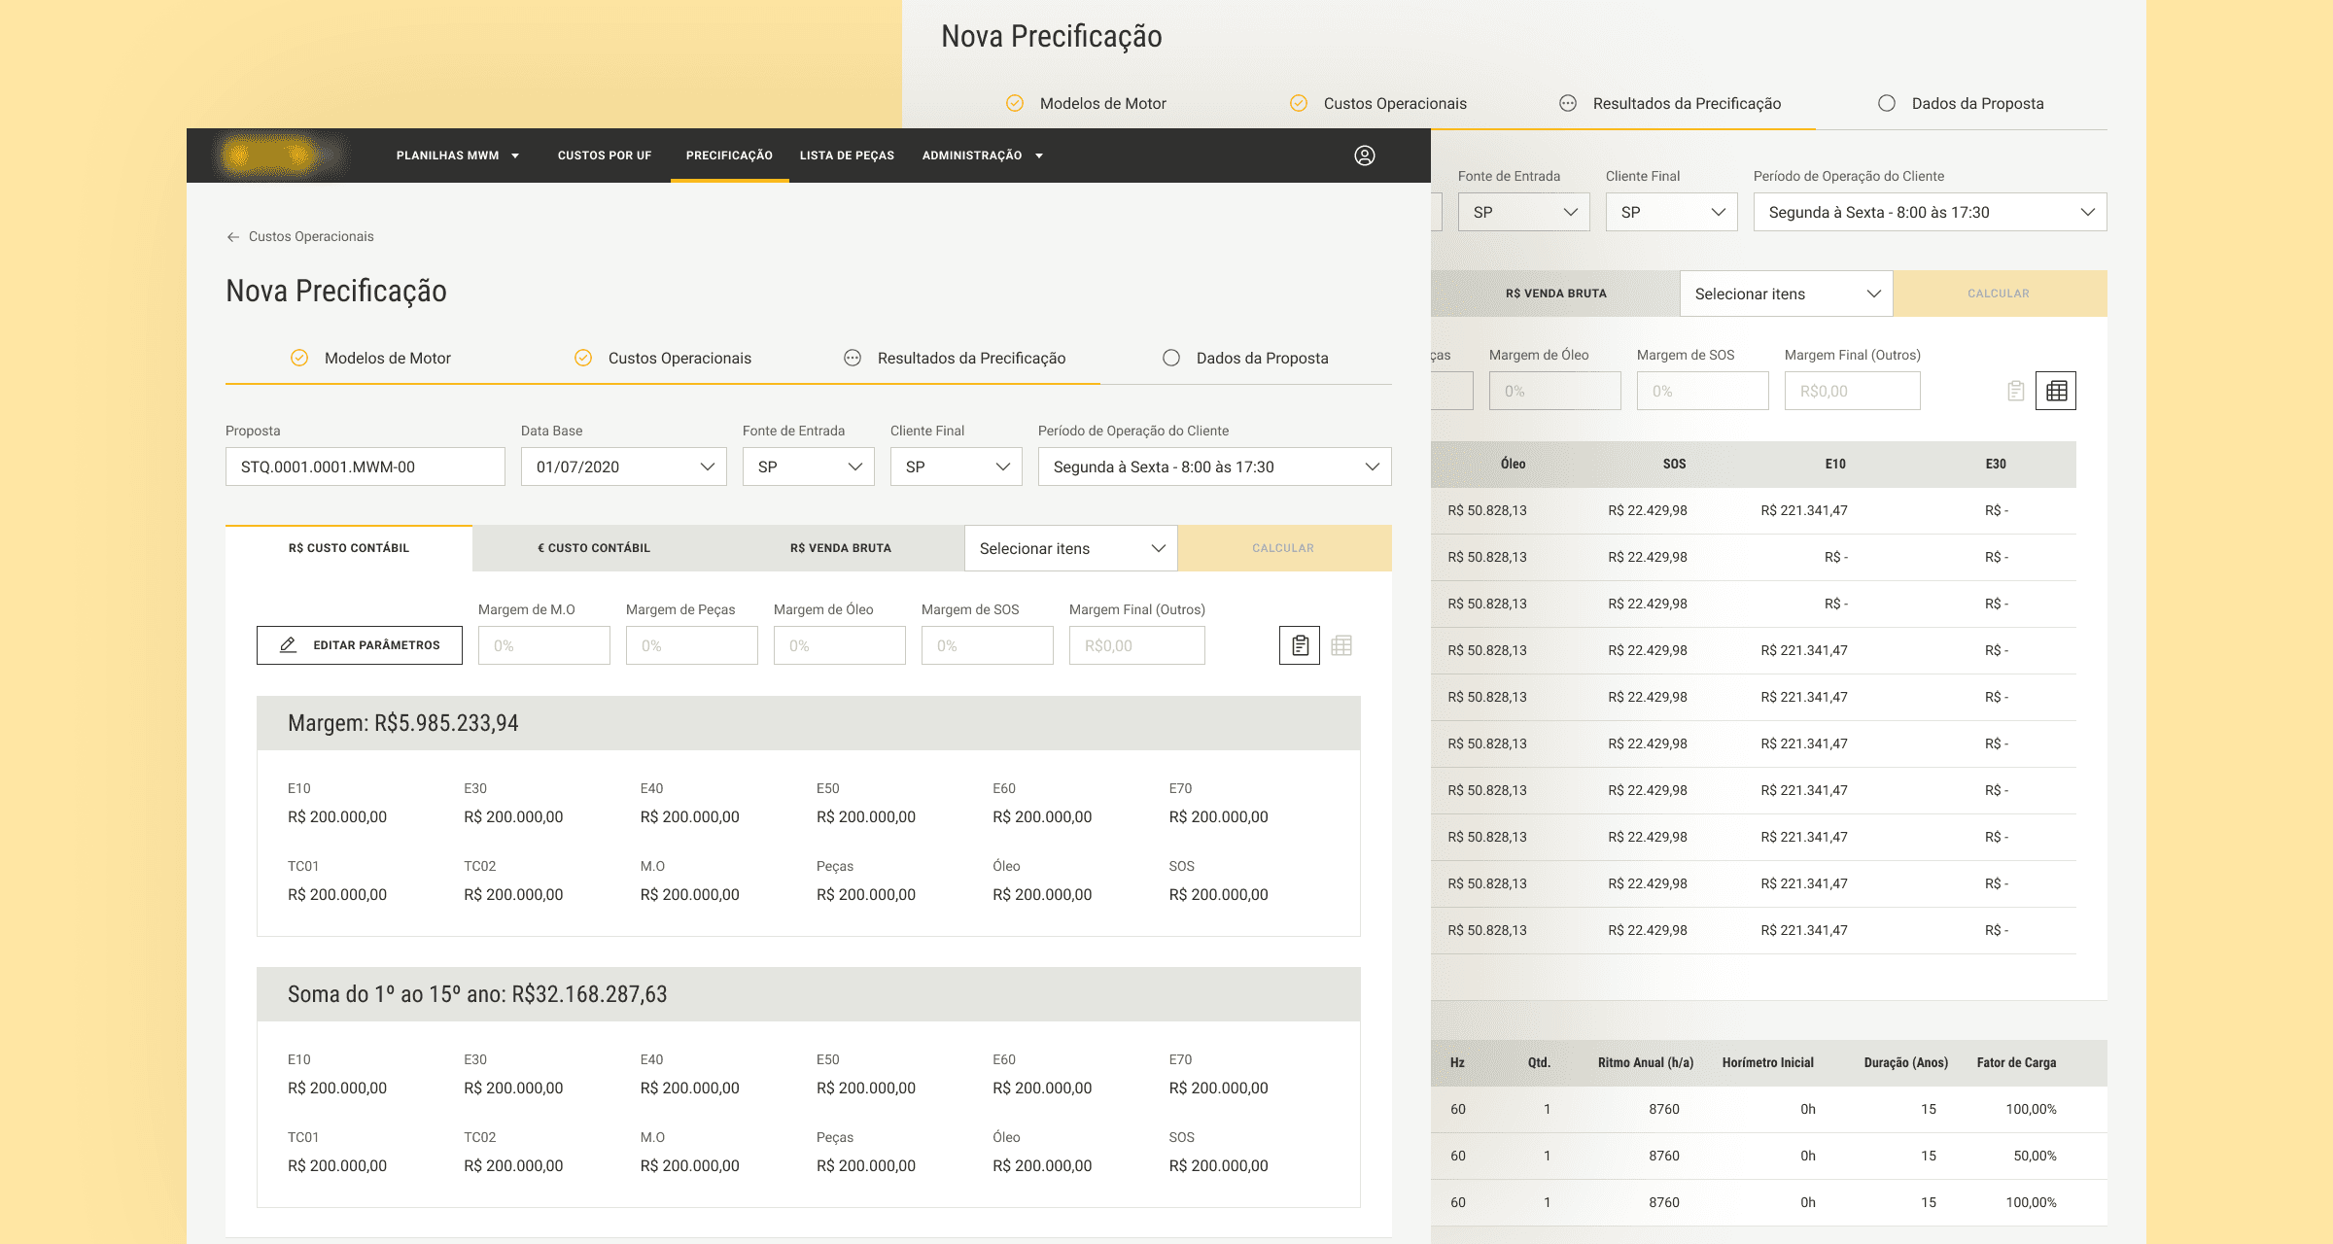
Task: Select the Resultados da Precificação step indicator
Action: 853,358
